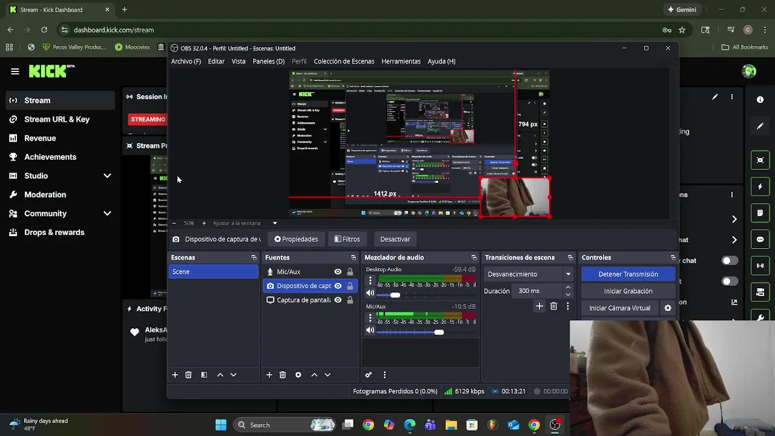The width and height of the screenshot is (775, 436).
Task: Open Windows Start menu on taskbar
Action: pyautogui.click(x=221, y=424)
